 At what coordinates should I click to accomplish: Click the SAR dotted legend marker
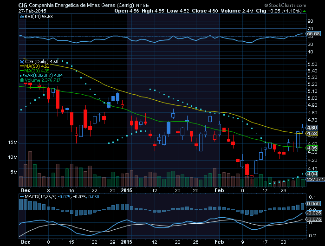(x=22, y=76)
